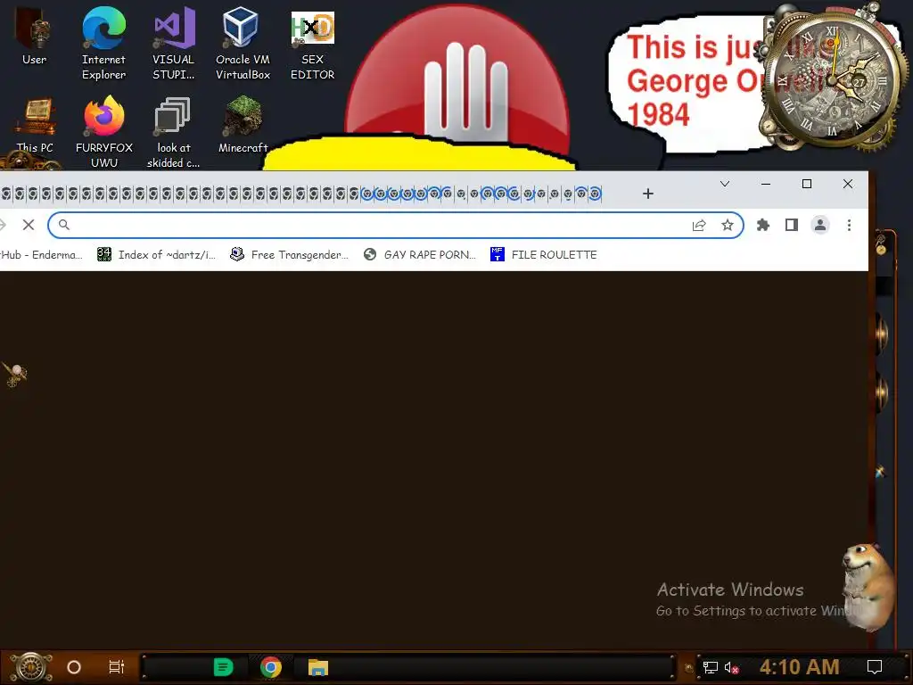Expand the tab search chevron in Chrome

coord(724,184)
